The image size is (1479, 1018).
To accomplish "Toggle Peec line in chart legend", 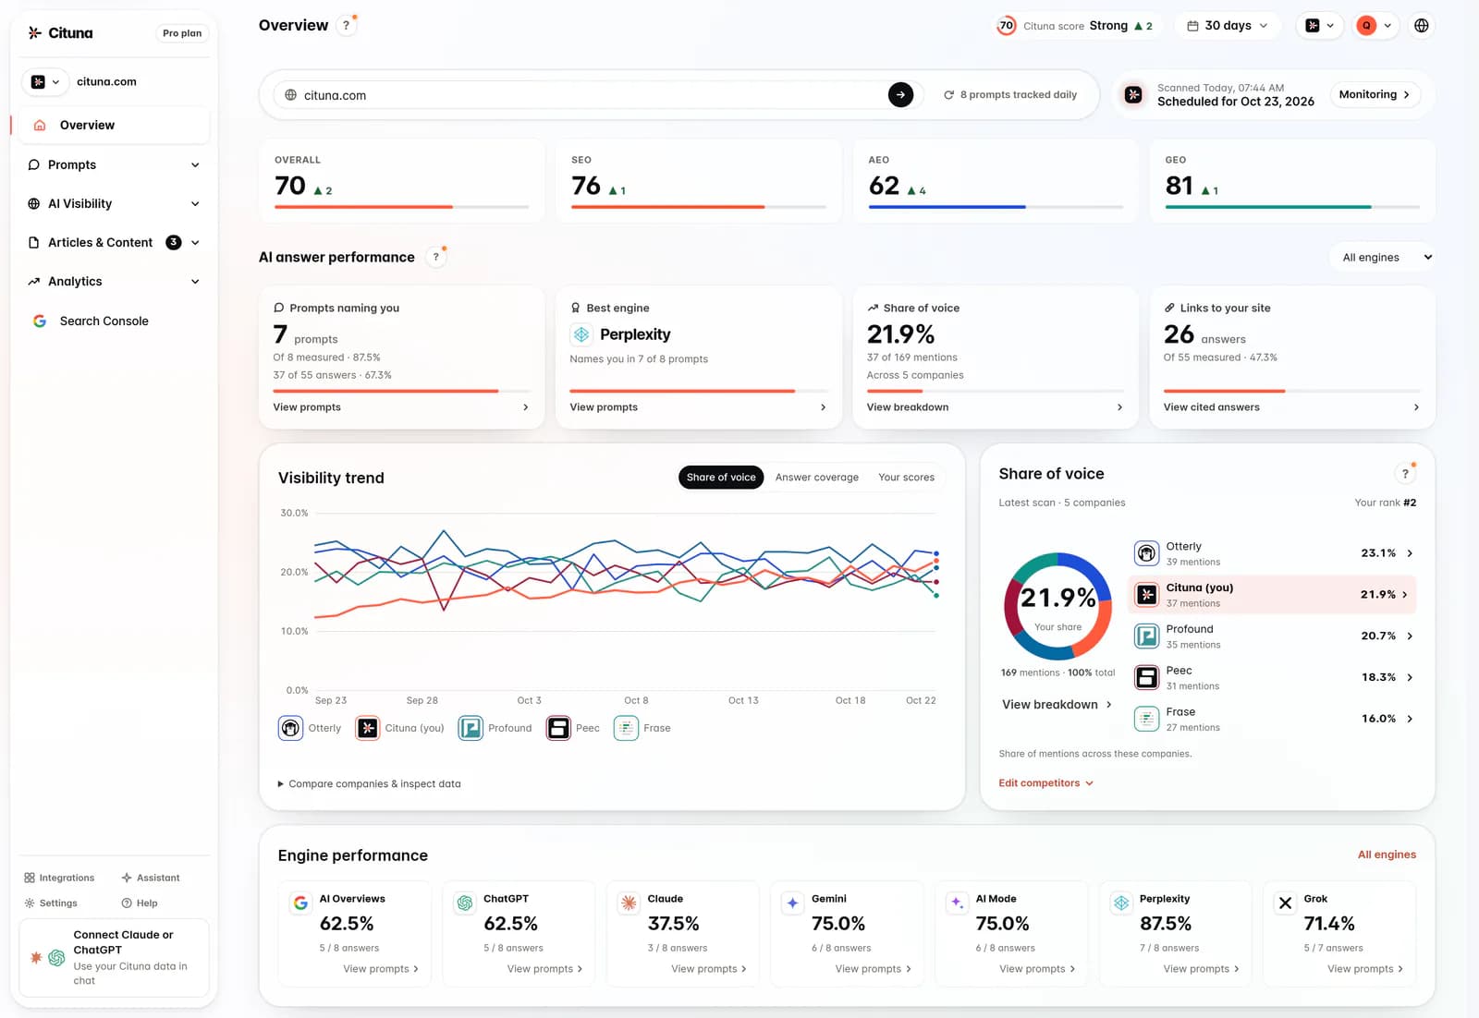I will pos(573,728).
